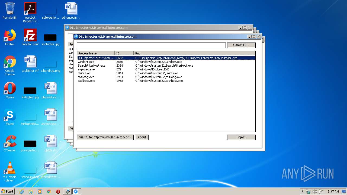Screen dimensions: 347x195
Task: Open the Google Chrome desktop shortcut
Action: (x=10, y=66)
